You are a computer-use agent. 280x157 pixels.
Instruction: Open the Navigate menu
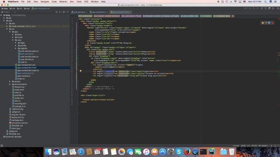(45, 2)
